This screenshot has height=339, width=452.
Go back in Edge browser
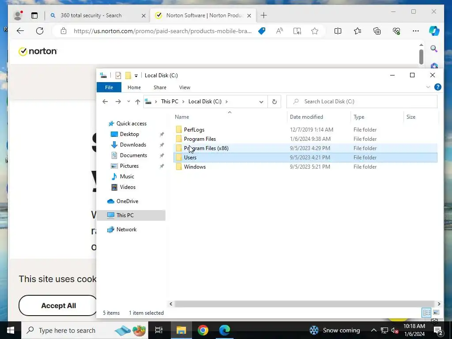(x=20, y=31)
